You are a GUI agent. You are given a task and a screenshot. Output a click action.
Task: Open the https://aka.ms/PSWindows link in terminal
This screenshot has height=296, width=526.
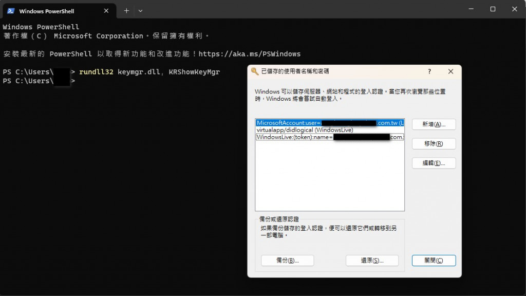249,53
